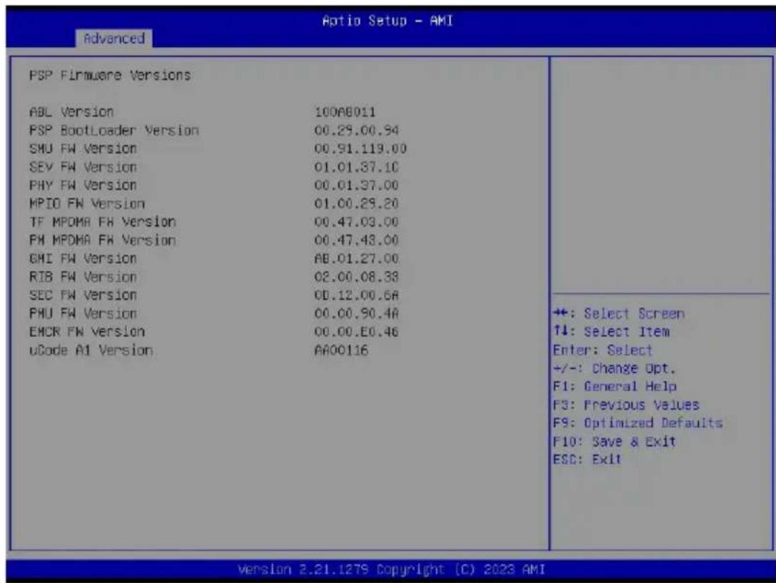The width and height of the screenshot is (776, 583).
Task: Click the uCode value AA00116
Action: [x=341, y=350]
